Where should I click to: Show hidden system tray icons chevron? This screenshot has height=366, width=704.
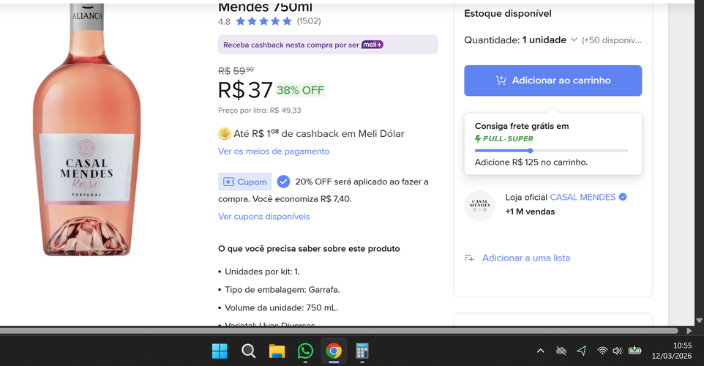(541, 351)
